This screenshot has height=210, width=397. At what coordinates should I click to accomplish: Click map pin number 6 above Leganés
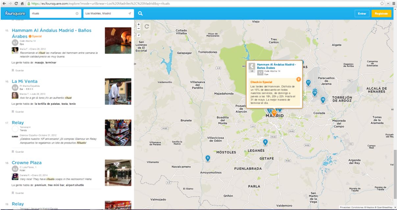265,142
